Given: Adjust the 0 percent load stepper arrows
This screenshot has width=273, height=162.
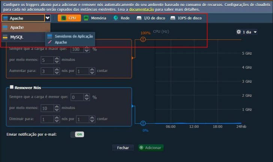Looking at the screenshot, I should coord(87,97).
